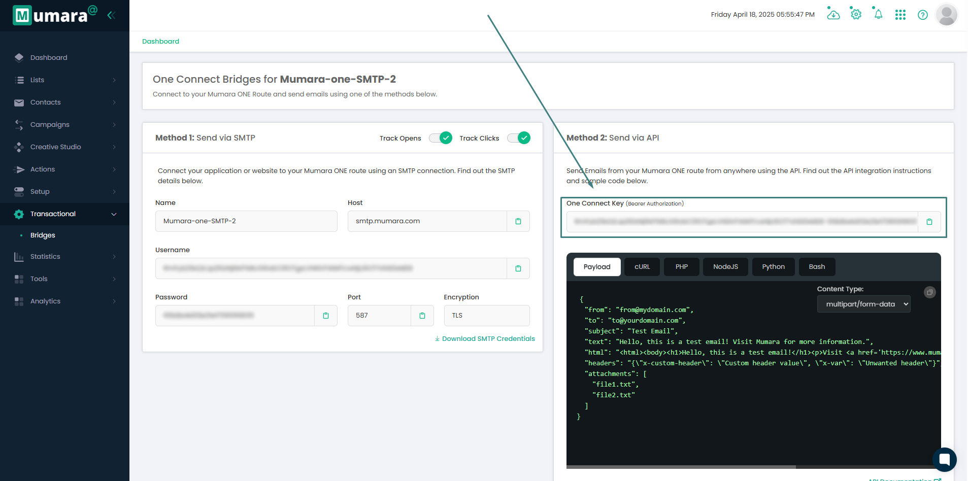Image resolution: width=968 pixels, height=481 pixels.
Task: Expand the Creative Studio chevron
Action: click(x=114, y=147)
